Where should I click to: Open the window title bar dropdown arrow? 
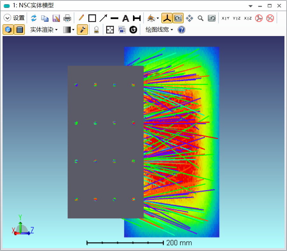click(x=251, y=6)
